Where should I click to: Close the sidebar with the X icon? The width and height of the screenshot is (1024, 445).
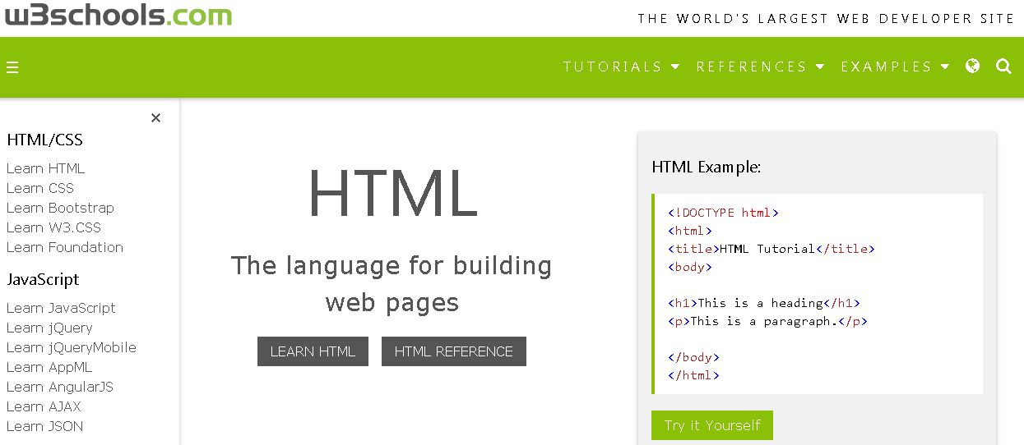pos(155,118)
